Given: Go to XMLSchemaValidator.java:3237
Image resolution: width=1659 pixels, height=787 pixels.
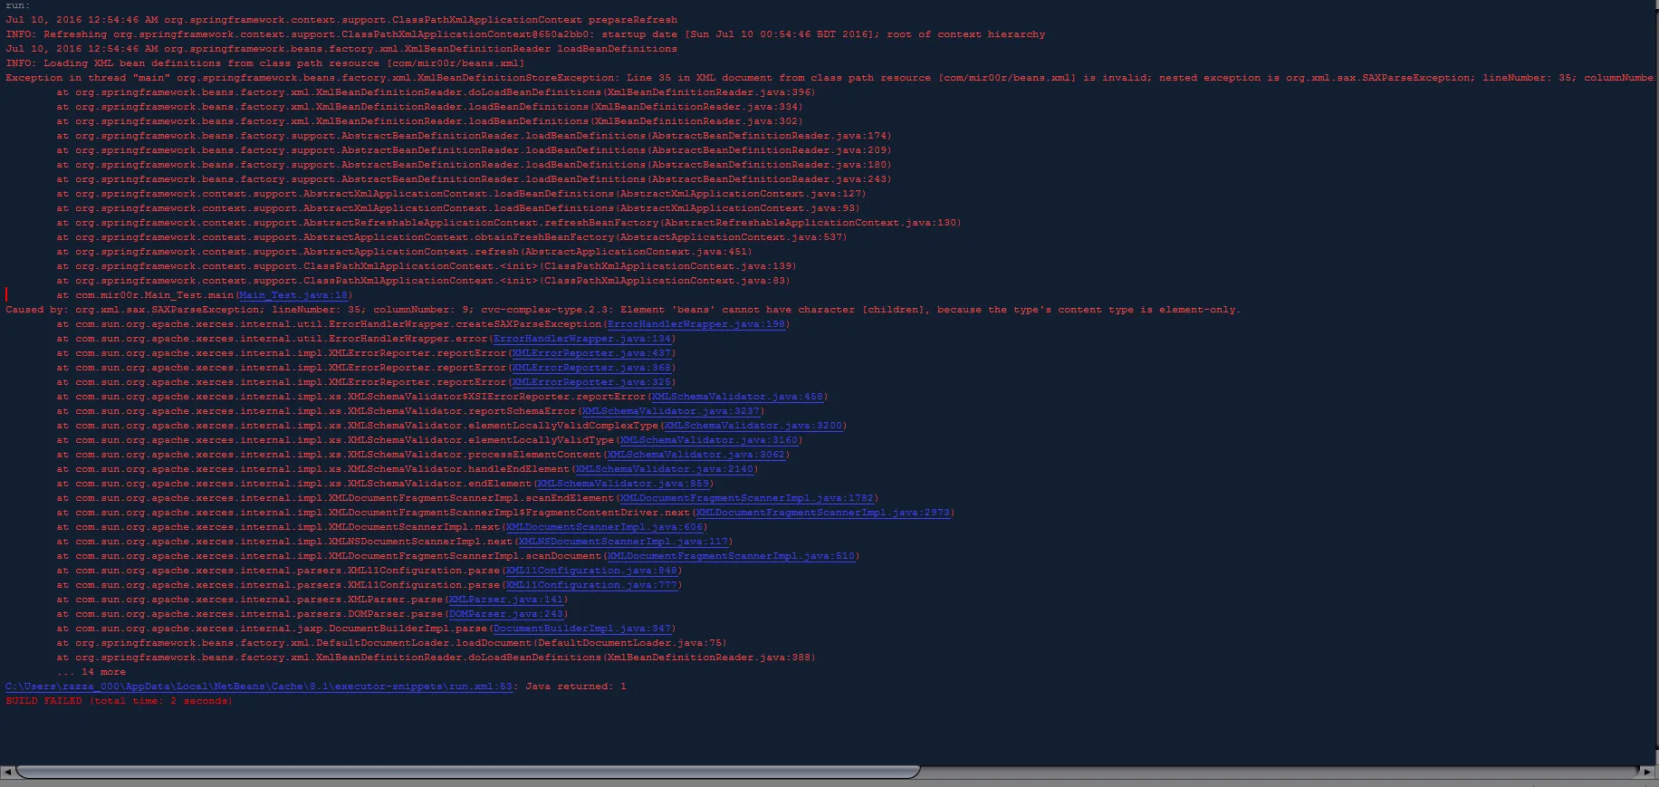Looking at the screenshot, I should (x=671, y=411).
